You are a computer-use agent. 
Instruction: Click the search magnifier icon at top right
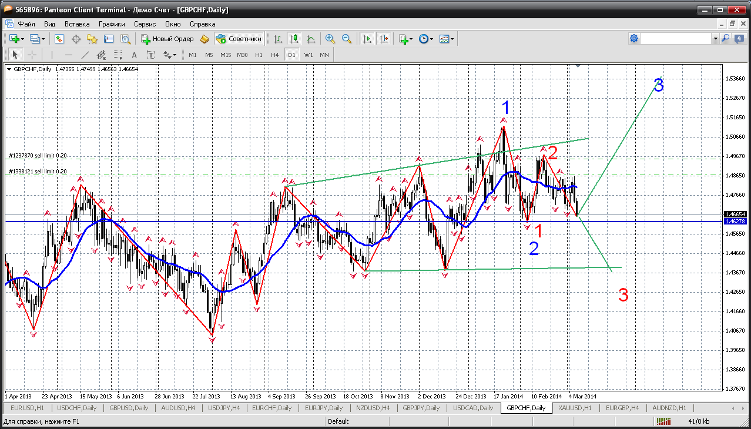[725, 38]
